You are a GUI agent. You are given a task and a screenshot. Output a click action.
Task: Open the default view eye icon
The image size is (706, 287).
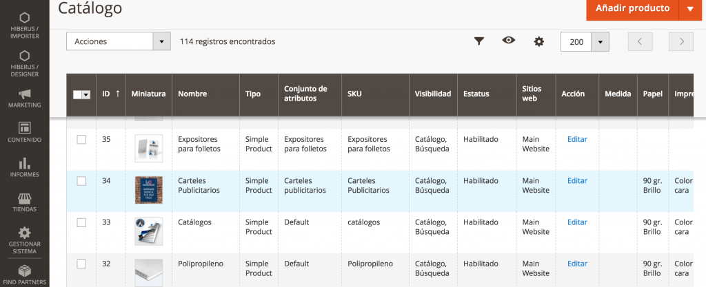point(509,41)
